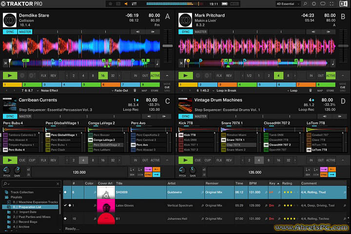The width and height of the screenshot is (351, 234).
Task: Clear browser search with X icon
Action: [58, 184]
